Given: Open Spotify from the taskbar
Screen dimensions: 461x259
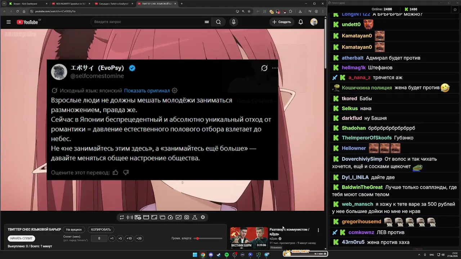Looking at the screenshot, I should pyautogui.click(x=227, y=255).
